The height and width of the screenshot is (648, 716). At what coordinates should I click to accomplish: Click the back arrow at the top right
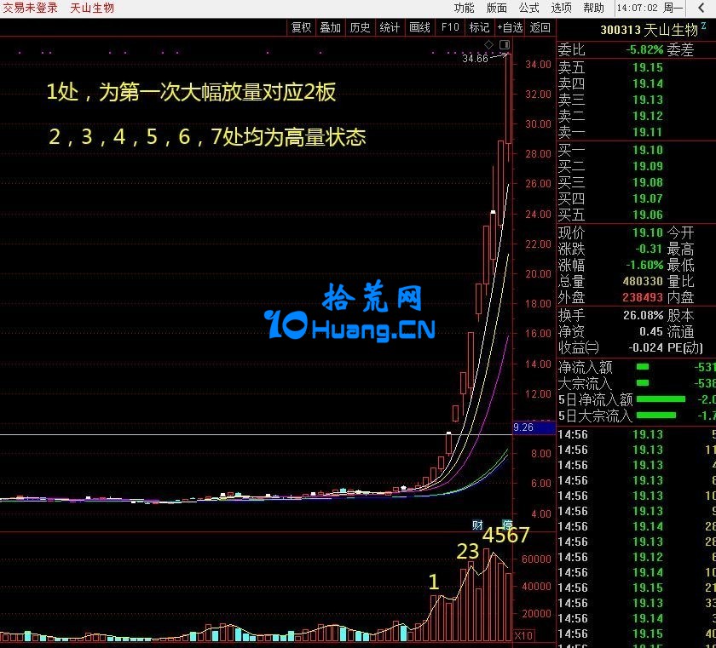[702, 8]
